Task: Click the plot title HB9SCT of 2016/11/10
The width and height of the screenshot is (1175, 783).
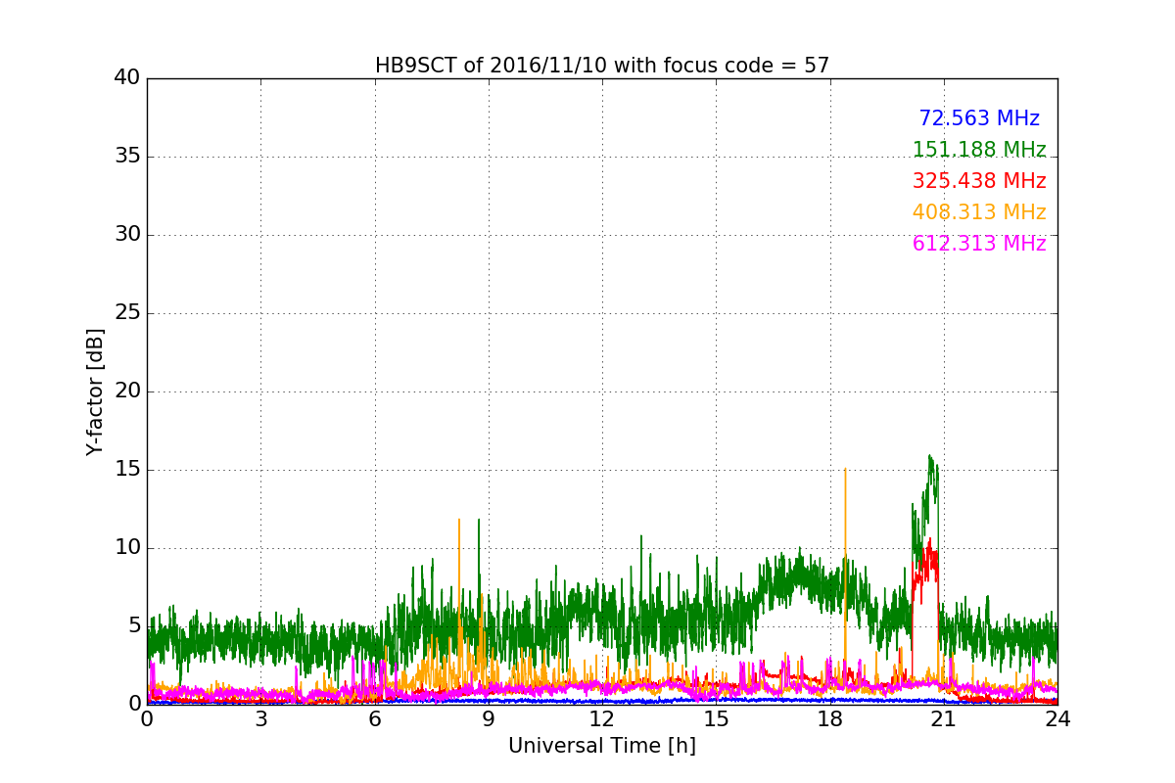Action: (602, 66)
